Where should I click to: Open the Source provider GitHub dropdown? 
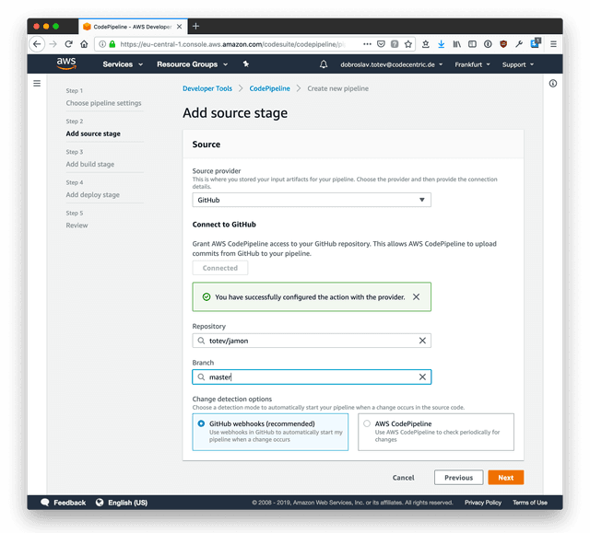[312, 200]
